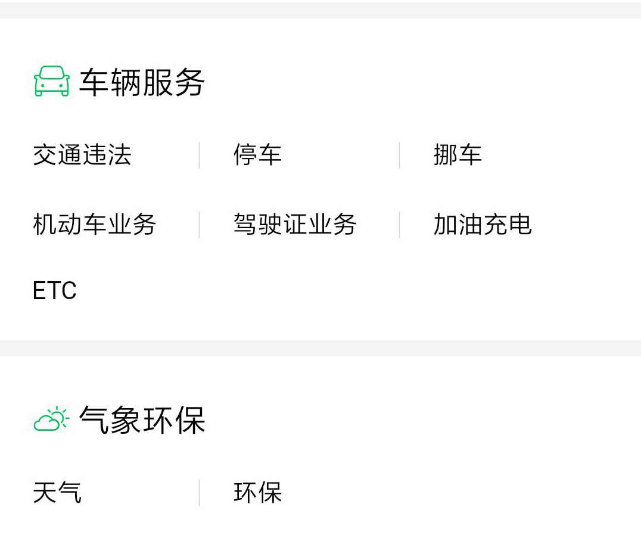Image resolution: width=641 pixels, height=538 pixels.
Task: Select the 挪车 move car service
Action: click(x=458, y=155)
